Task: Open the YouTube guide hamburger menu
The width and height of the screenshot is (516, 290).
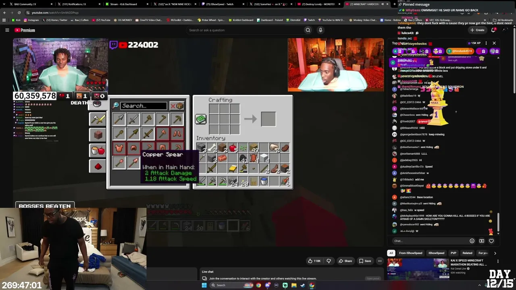Action: point(7,30)
